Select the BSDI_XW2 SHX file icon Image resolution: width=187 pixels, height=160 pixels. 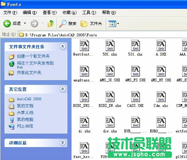84,97
